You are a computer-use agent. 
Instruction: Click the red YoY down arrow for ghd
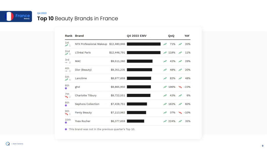point(180,87)
